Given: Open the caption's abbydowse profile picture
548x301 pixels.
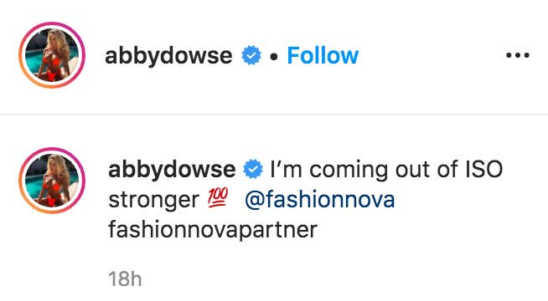Looking at the screenshot, I should point(52,181).
